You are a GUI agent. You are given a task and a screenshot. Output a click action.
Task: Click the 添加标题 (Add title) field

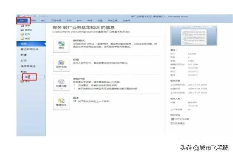click(193, 68)
